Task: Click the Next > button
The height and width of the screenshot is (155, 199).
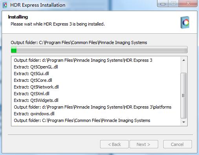Action: coord(144,144)
